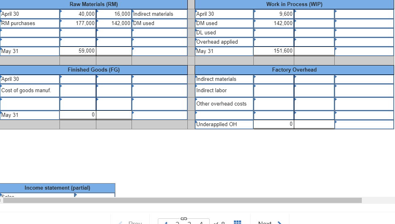Open Raw Materials 'May 31' label dropdown

coord(30,51)
